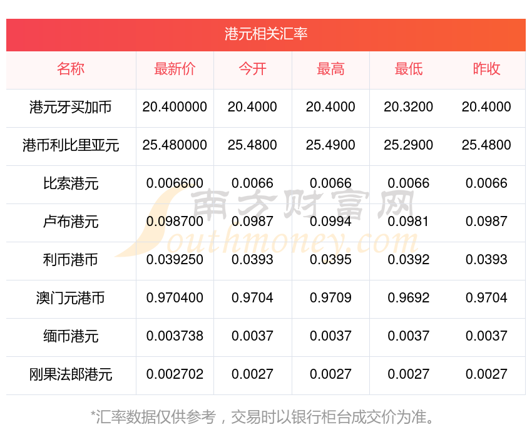Image resolution: width=532 pixels, height=437 pixels.
Task: Select 缅币港元 今开 value 0.0037
Action: click(x=252, y=336)
